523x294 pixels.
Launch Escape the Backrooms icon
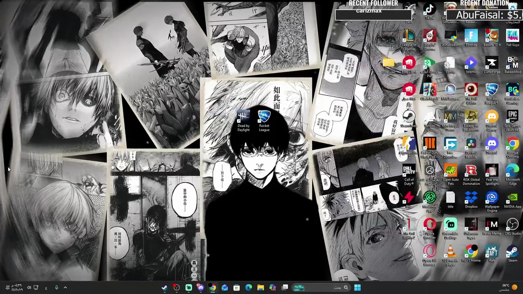point(471,121)
